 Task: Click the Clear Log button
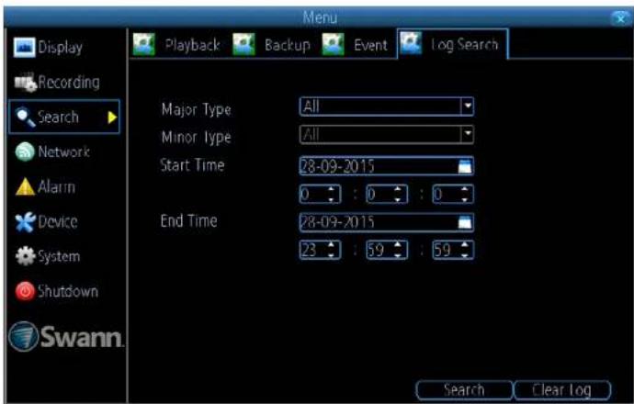click(x=562, y=390)
